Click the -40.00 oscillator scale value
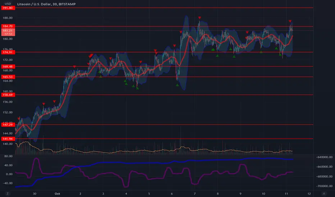Screen dimensions: 335x197 pyautogui.click(x=8, y=183)
